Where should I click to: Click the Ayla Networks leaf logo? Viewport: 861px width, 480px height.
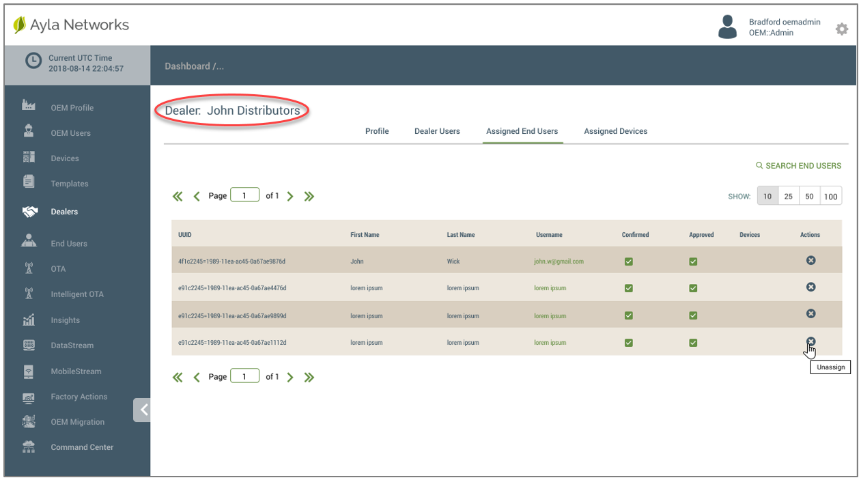click(x=20, y=25)
